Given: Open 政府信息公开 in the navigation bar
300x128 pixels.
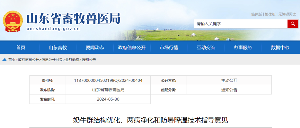Looking at the screenshot, I should click(x=132, y=47).
